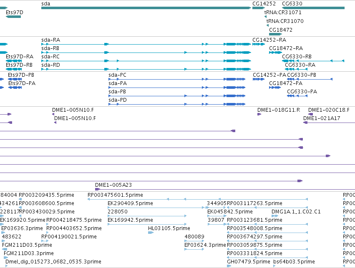Click CG6330-RB transcript label
Image resolution: width=355 pixels, height=268 pixels.
point(297,57)
